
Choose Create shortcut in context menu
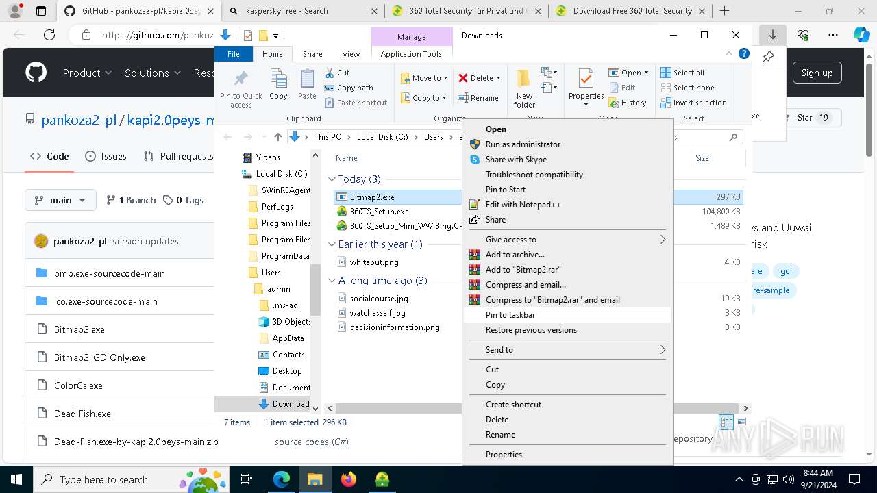click(x=567, y=405)
